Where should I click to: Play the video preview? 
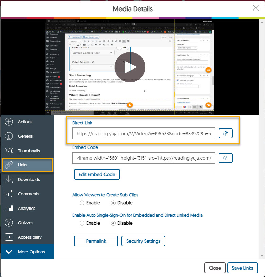(x=130, y=67)
